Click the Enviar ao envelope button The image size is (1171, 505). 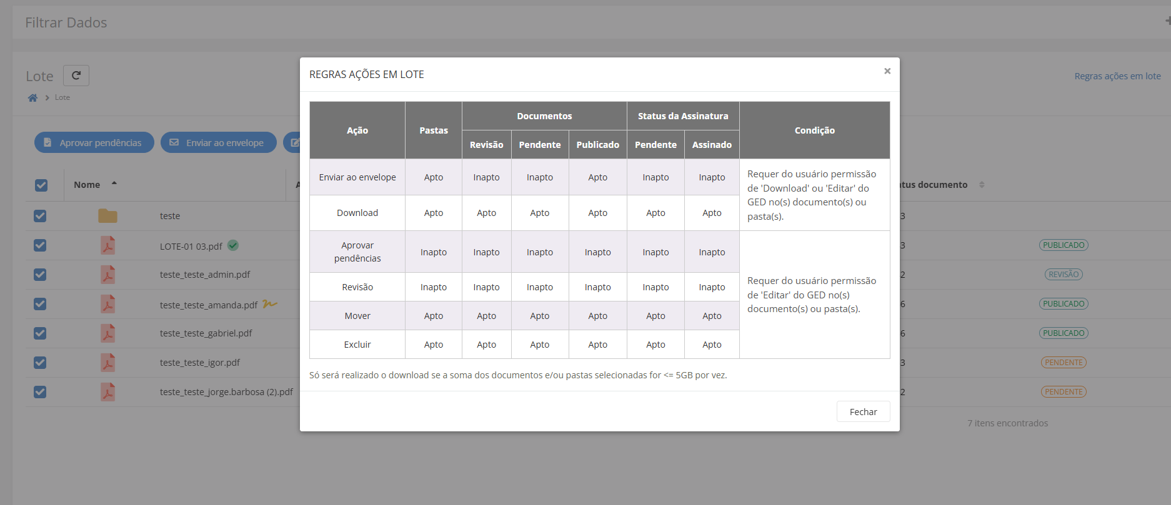[x=218, y=142]
